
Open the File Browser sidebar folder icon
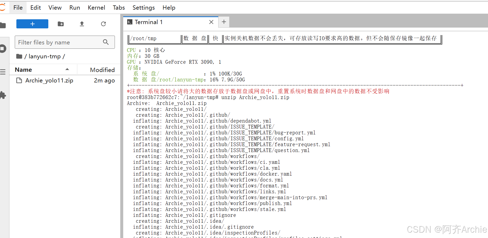[x=3, y=26]
